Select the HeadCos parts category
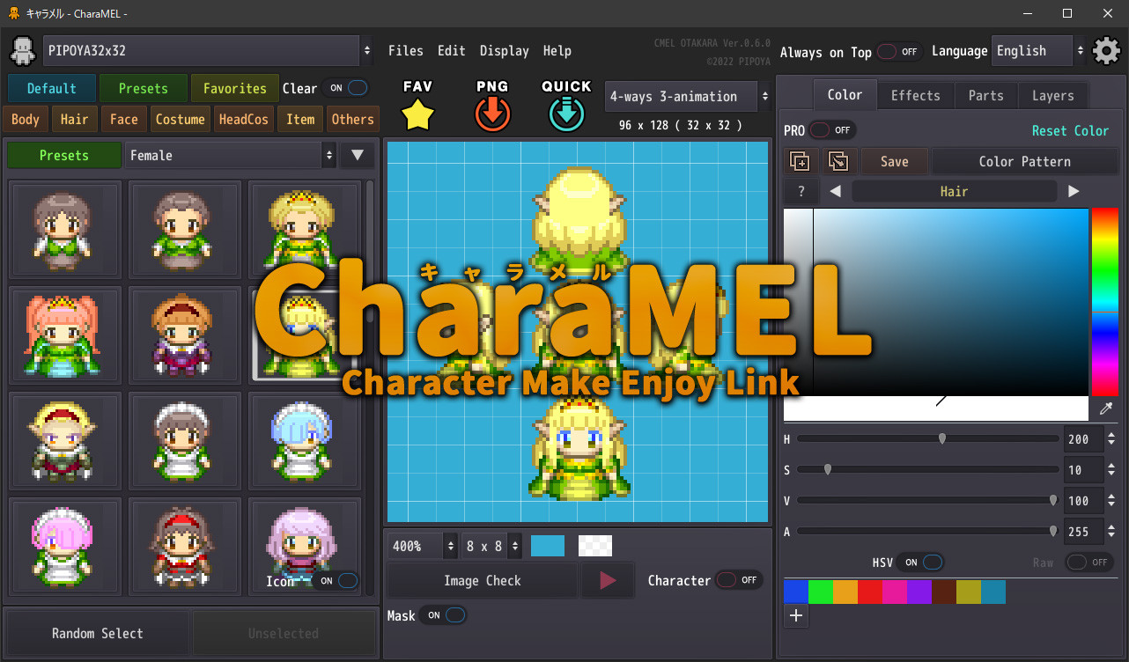Screen dimensions: 1129x662 [244, 119]
